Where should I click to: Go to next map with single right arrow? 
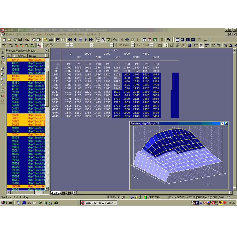click(x=86, y=40)
